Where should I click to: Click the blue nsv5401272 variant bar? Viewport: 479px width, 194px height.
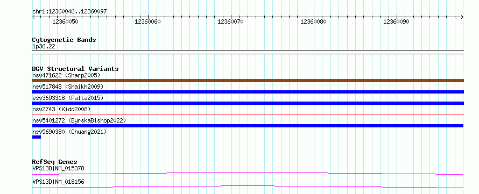248,126
